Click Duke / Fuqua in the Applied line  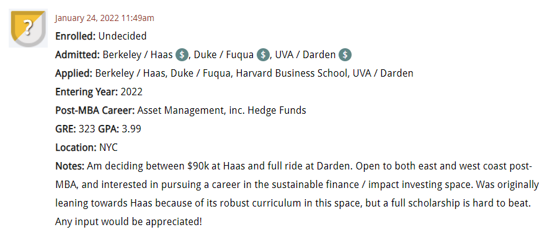201,74
